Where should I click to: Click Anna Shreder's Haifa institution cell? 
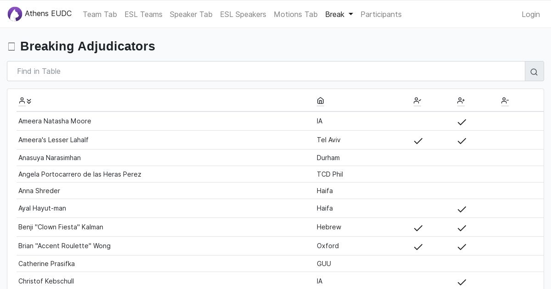(325, 191)
